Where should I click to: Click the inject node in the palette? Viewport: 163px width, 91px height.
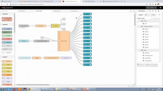(x=7, y=29)
